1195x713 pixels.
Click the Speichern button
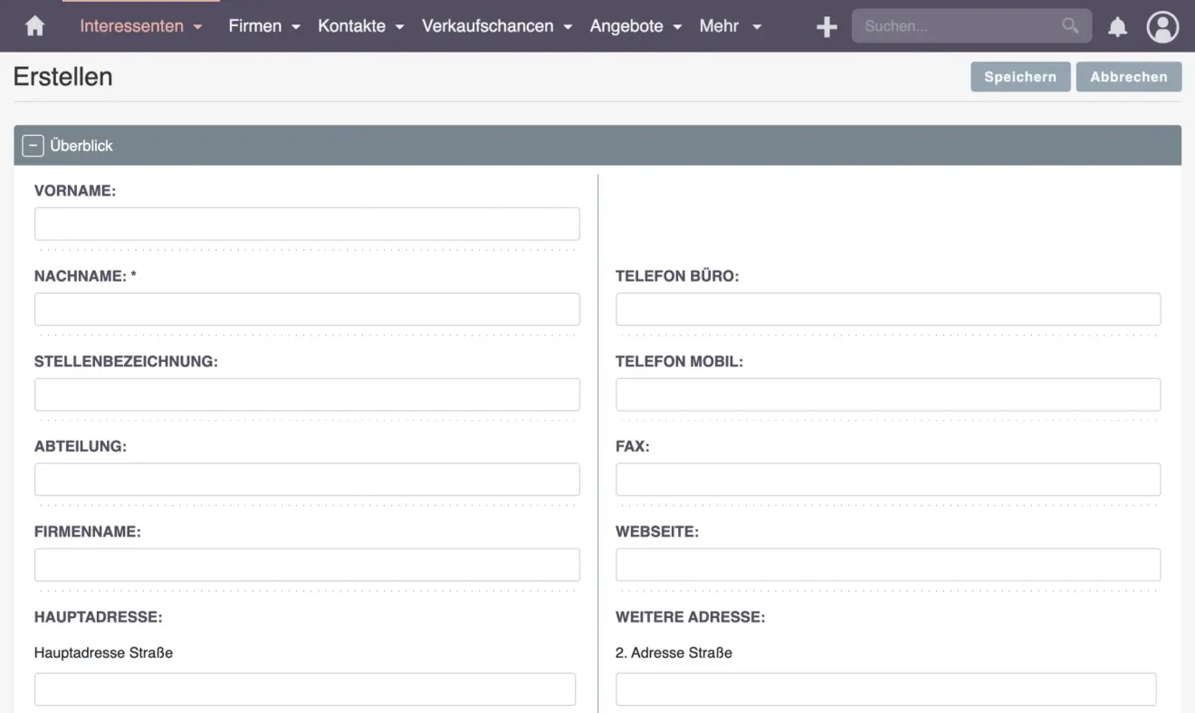click(x=1020, y=77)
